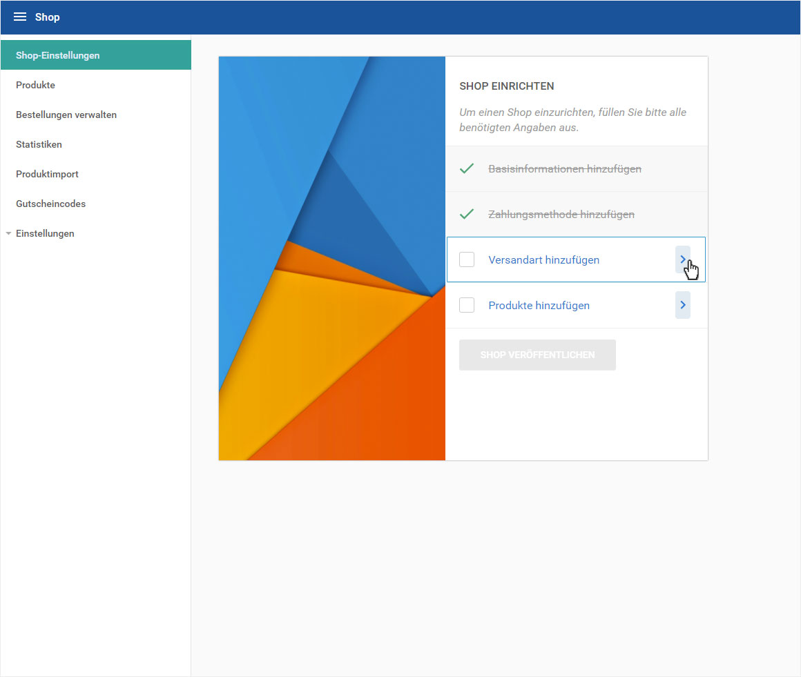Click the SHOP EINRICHTEN heading
The width and height of the screenshot is (801, 677).
tap(507, 86)
